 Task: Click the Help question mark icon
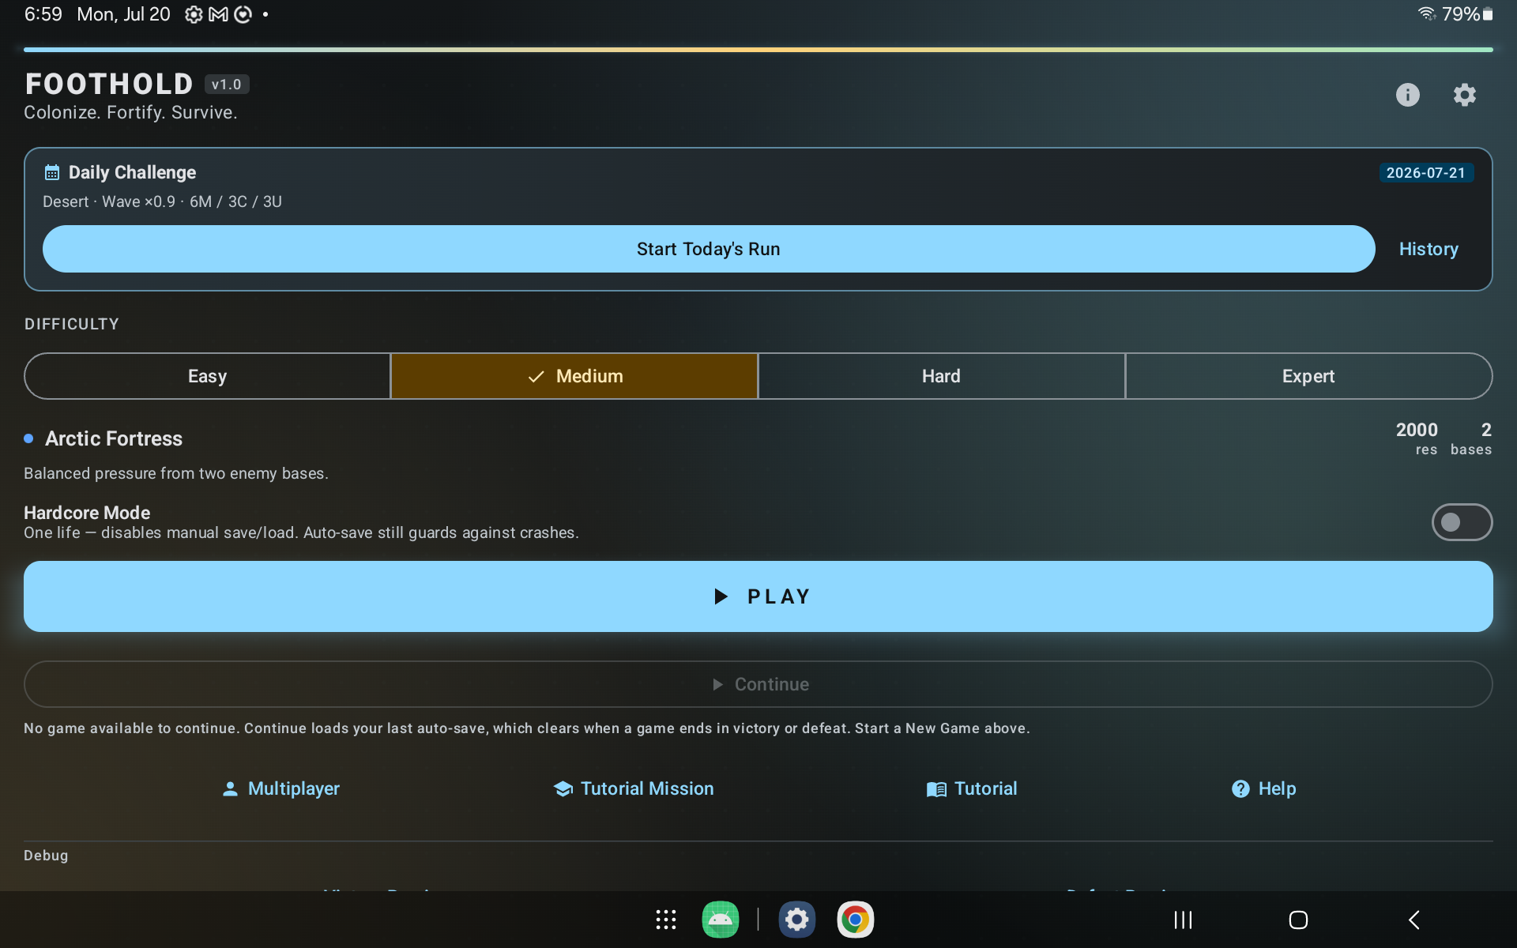[x=1240, y=788]
